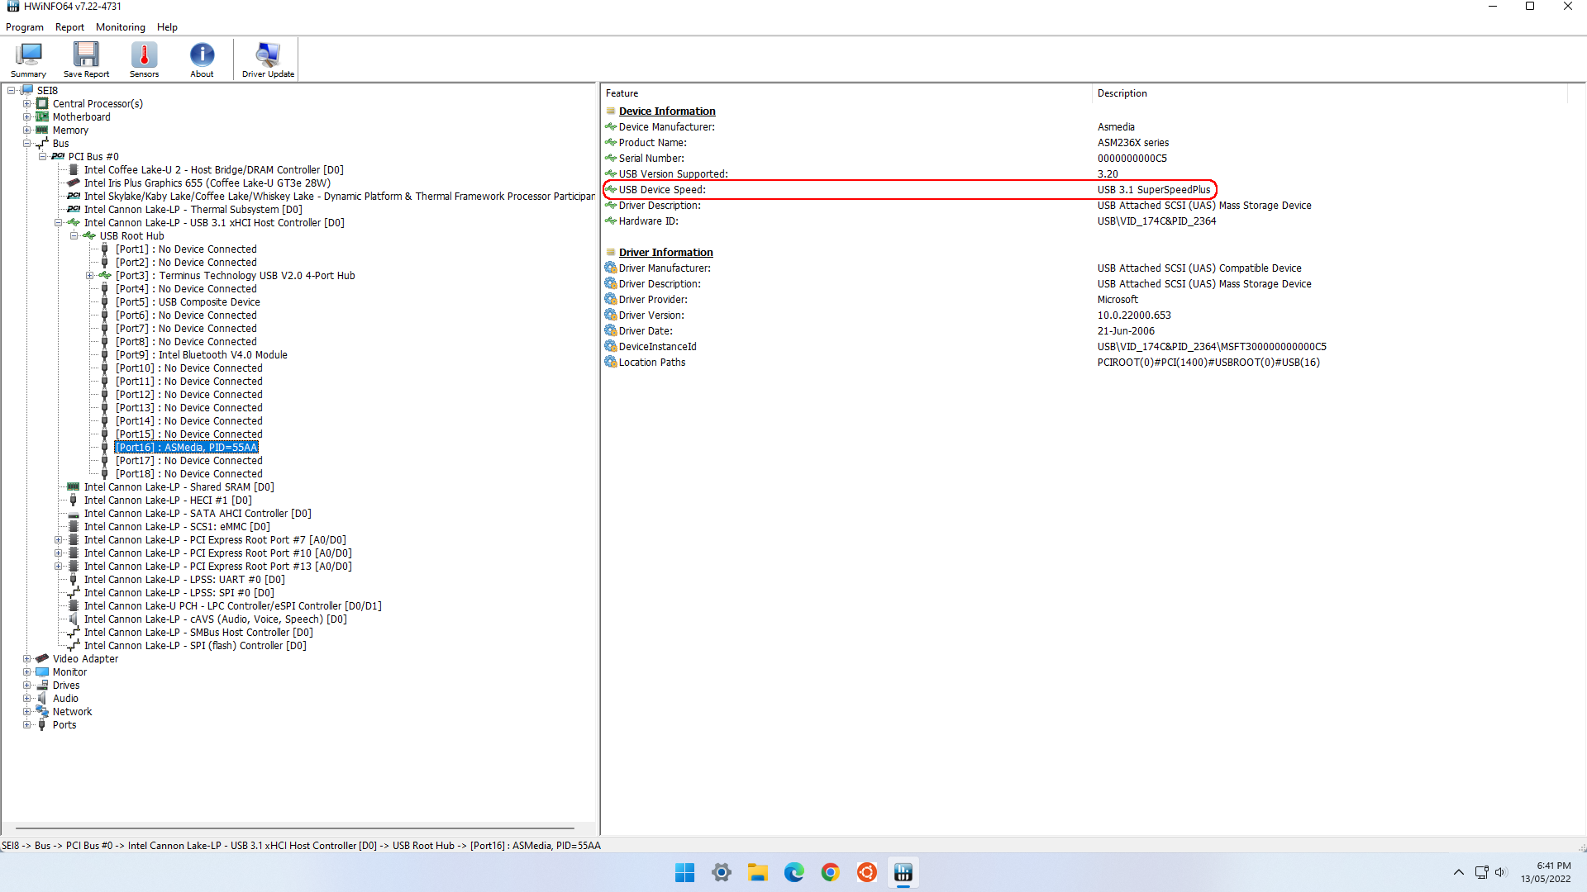1587x892 pixels.
Task: Expand the Audio node
Action: (x=26, y=699)
